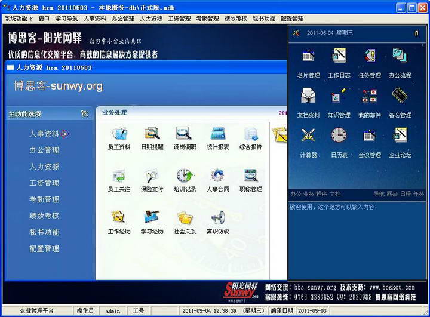Open 会议管理 in the side panel
Viewport: 430px width, 317px height.
(x=370, y=136)
